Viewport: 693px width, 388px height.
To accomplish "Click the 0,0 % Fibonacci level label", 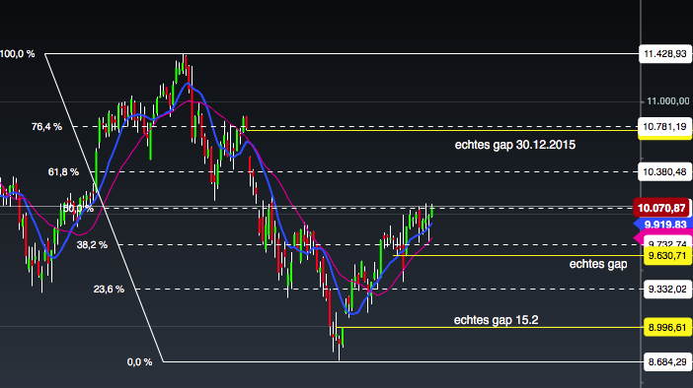I will click(x=139, y=362).
